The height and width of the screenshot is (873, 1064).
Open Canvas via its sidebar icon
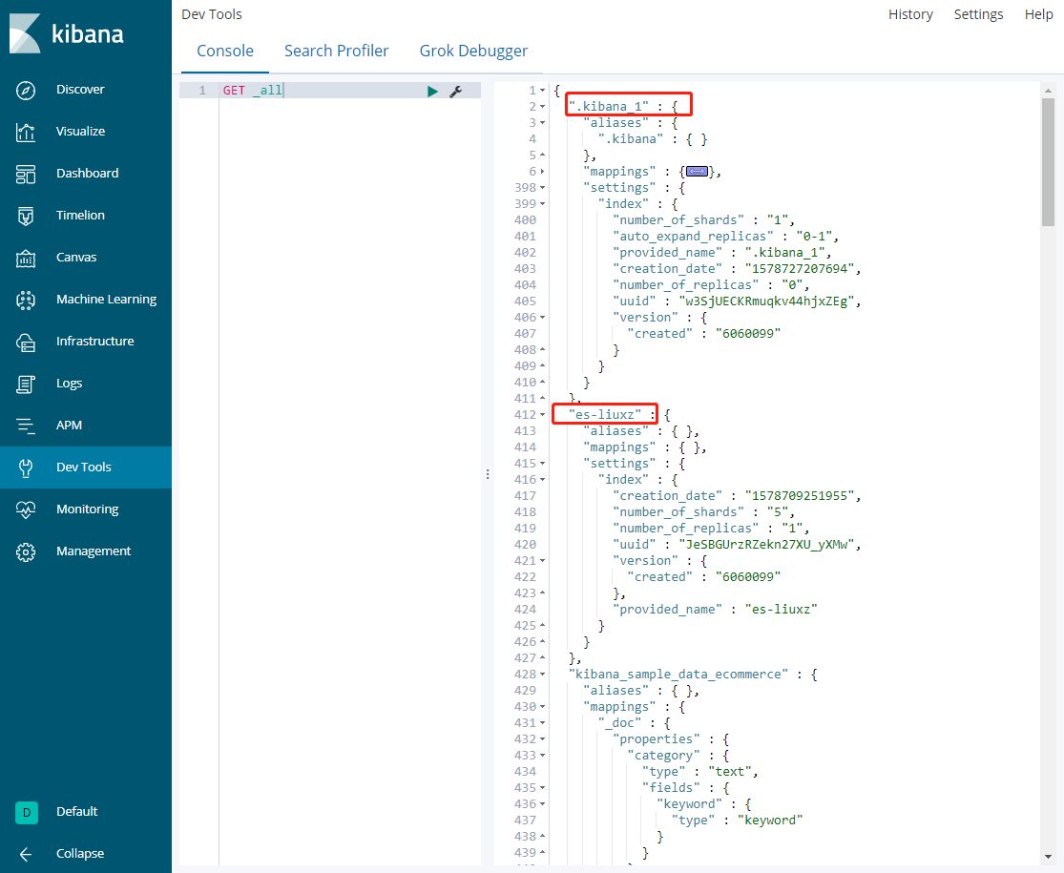pos(26,258)
